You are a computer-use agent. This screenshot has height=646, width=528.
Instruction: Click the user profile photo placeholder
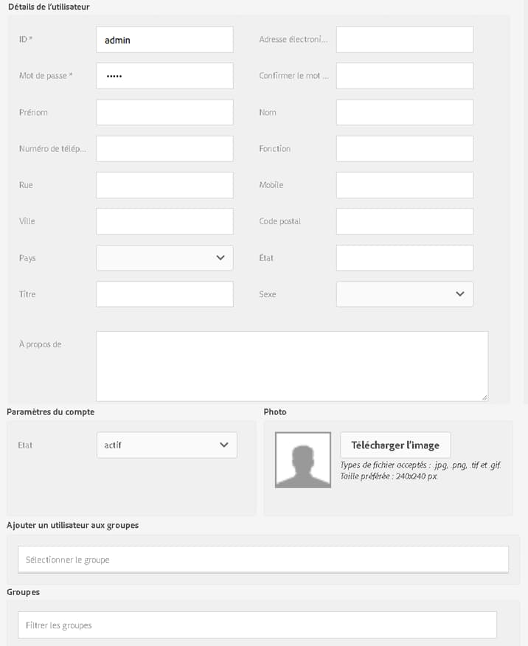(302, 459)
